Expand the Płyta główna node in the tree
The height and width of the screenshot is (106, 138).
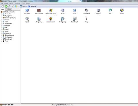coord(2,16)
